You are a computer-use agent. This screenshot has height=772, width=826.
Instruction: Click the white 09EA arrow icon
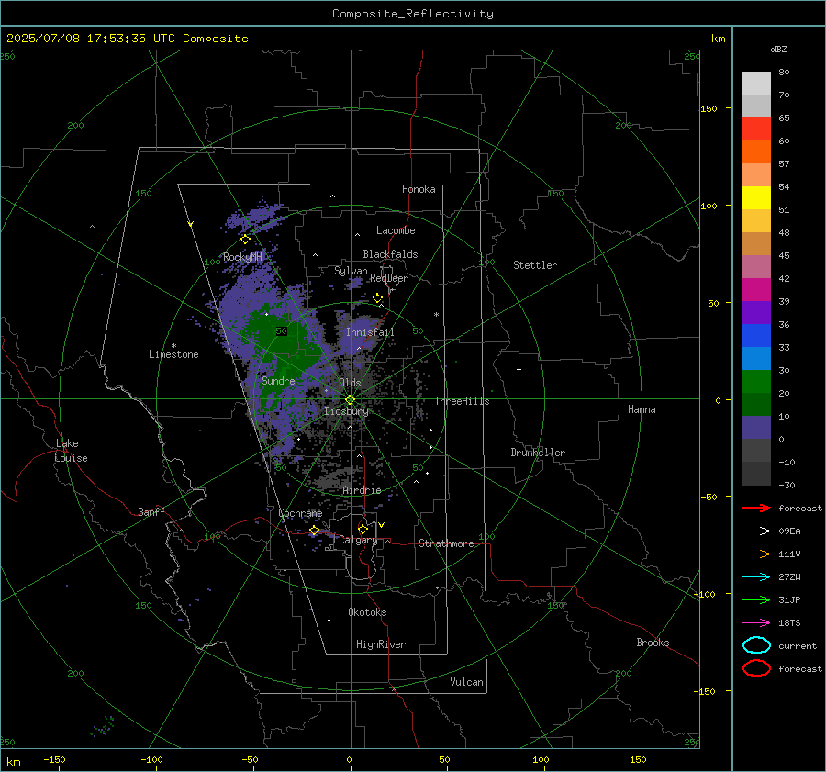756,531
